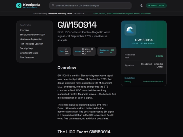This screenshot has width=183, height=137.
Task: Focus the Search Kinetiverse input field
Action: (90, 5)
